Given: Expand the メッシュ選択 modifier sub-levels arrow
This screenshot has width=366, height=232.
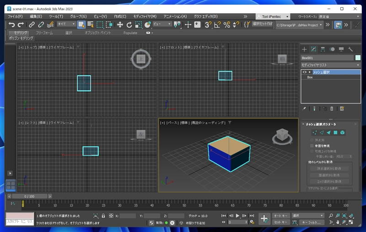Looking at the screenshot, I should [x=310, y=72].
